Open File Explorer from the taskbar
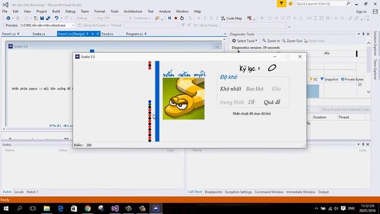 click(46, 209)
